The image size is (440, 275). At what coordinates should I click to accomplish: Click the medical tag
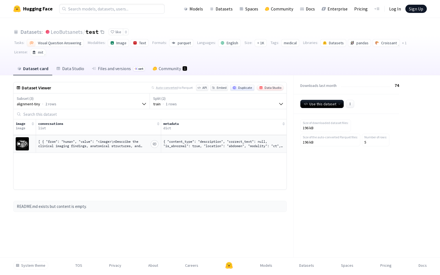pos(290,43)
